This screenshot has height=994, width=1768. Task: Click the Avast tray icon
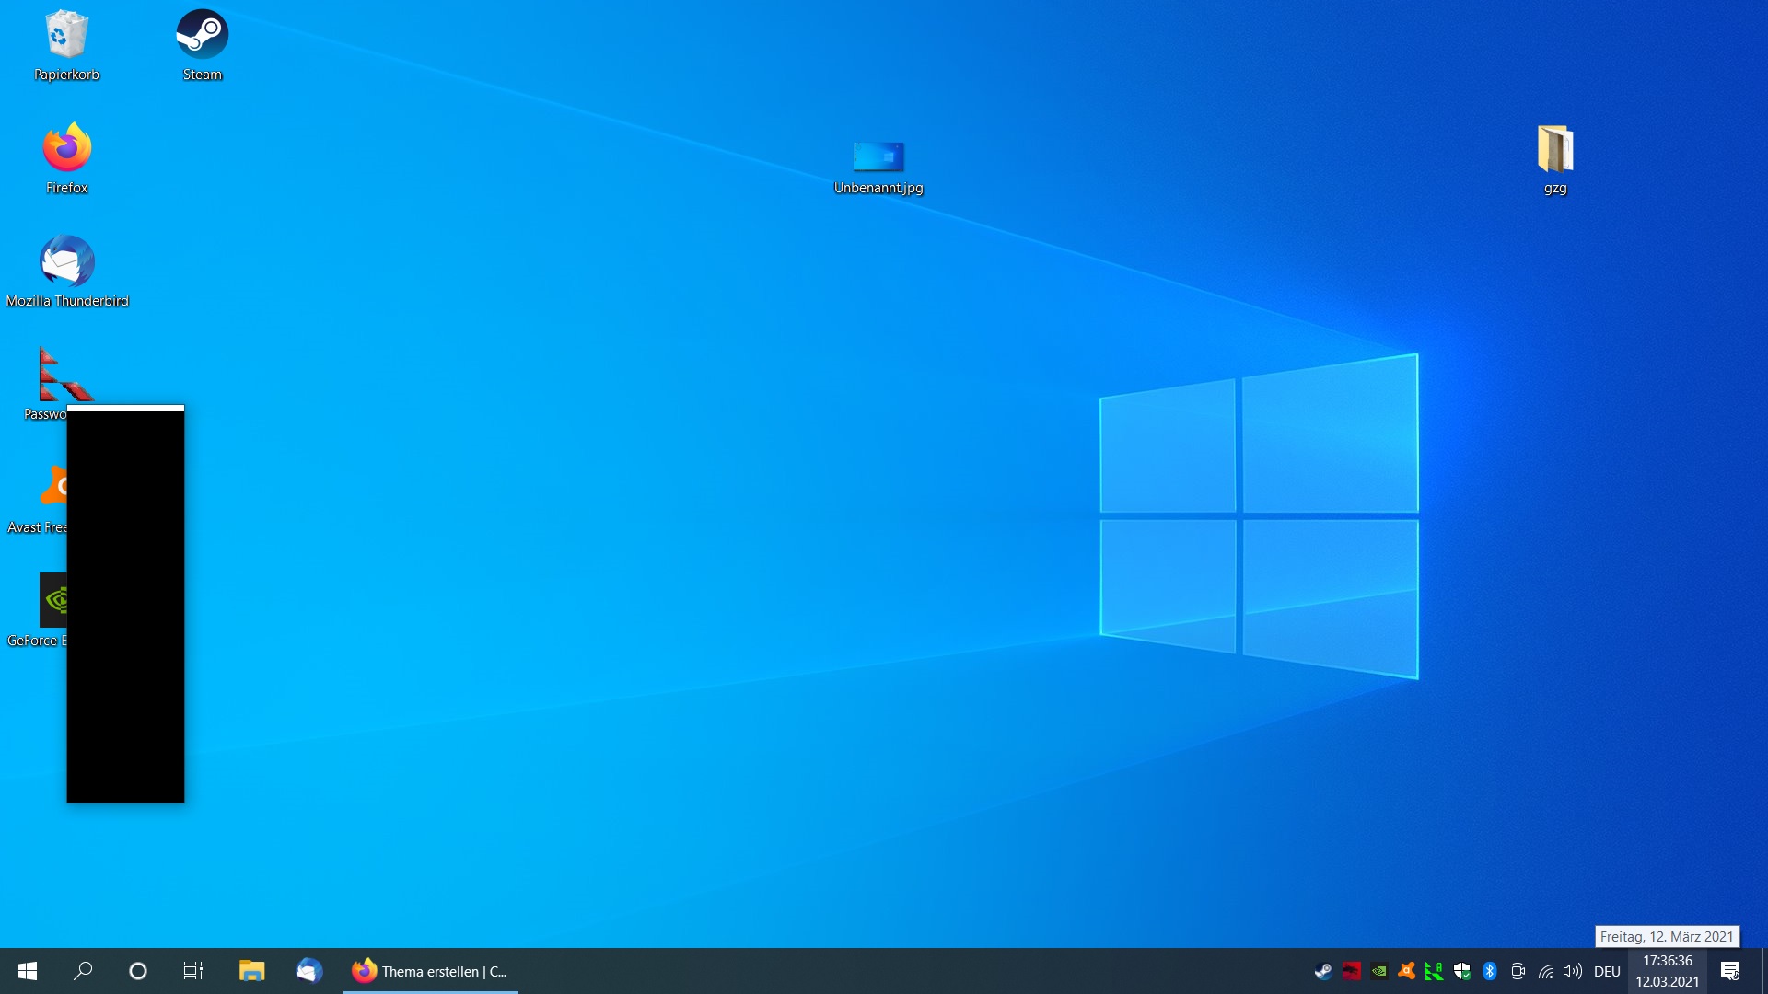tap(1406, 971)
